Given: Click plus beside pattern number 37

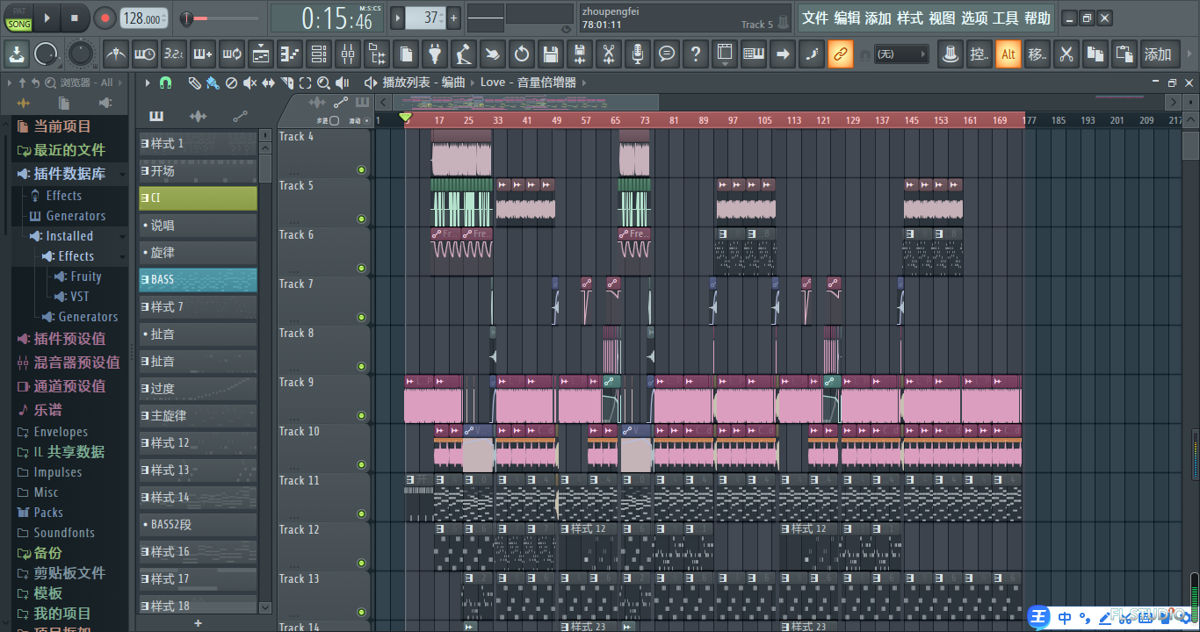Looking at the screenshot, I should point(453,18).
